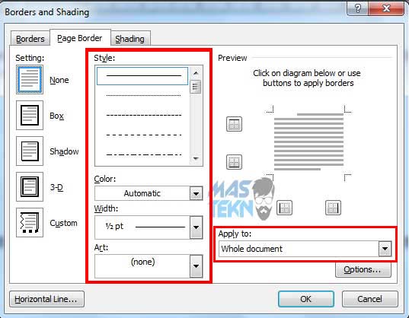Viewport: 409px width, 318px height.
Task: Choose the Box border setting icon
Action: coord(30,115)
